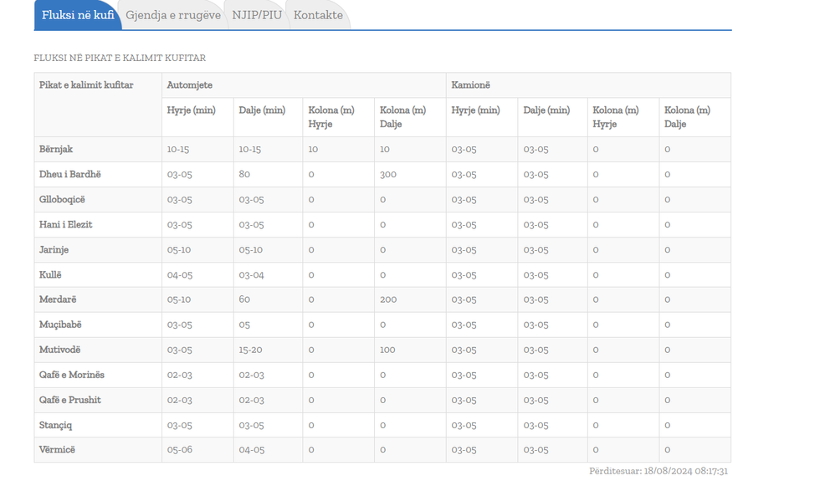Click the Qafë e Morinës row label
This screenshot has width=820, height=491.
(72, 375)
